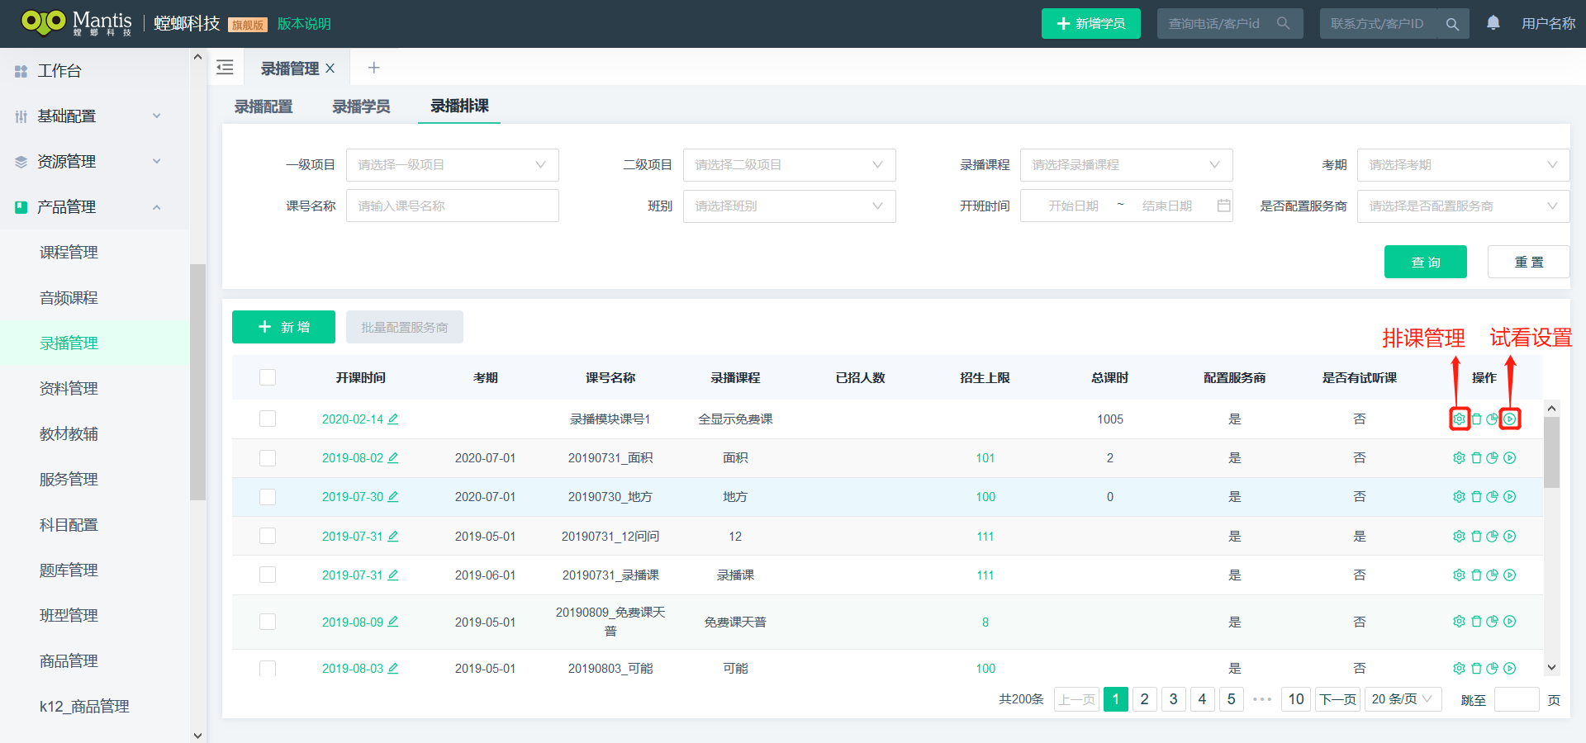Click 下一页 pagination button
The width and height of the screenshot is (1586, 743).
(1337, 699)
